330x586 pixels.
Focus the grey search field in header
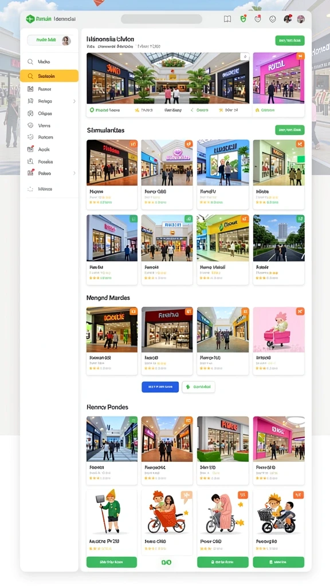coord(161,19)
